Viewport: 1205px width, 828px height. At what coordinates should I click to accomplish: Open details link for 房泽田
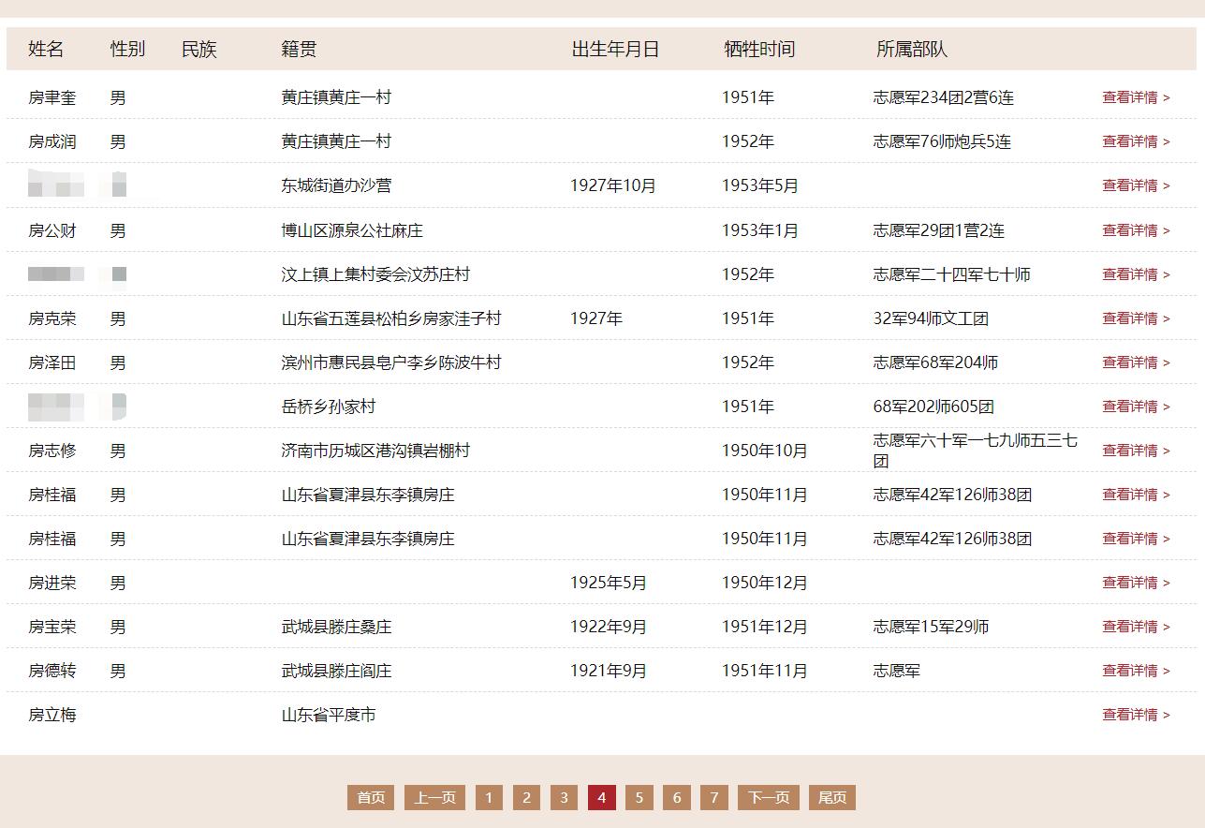pyautogui.click(x=1136, y=362)
